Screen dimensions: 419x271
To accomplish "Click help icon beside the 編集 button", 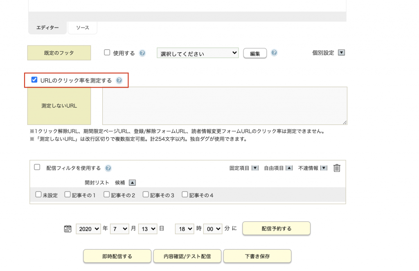I will coord(274,53).
